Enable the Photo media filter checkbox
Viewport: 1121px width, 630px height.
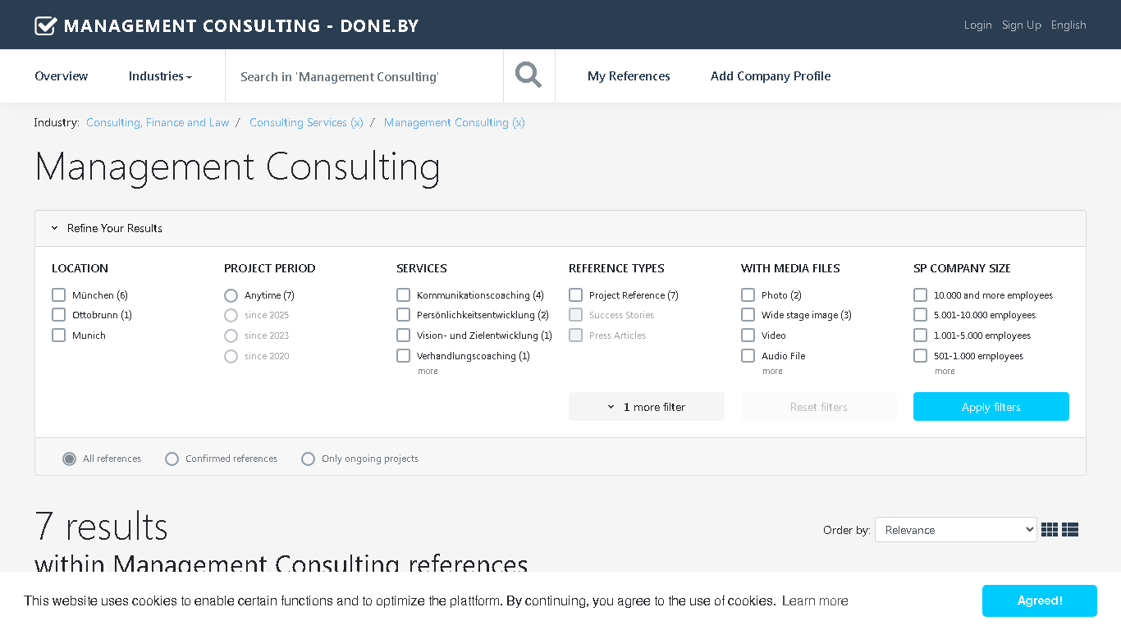tap(748, 294)
